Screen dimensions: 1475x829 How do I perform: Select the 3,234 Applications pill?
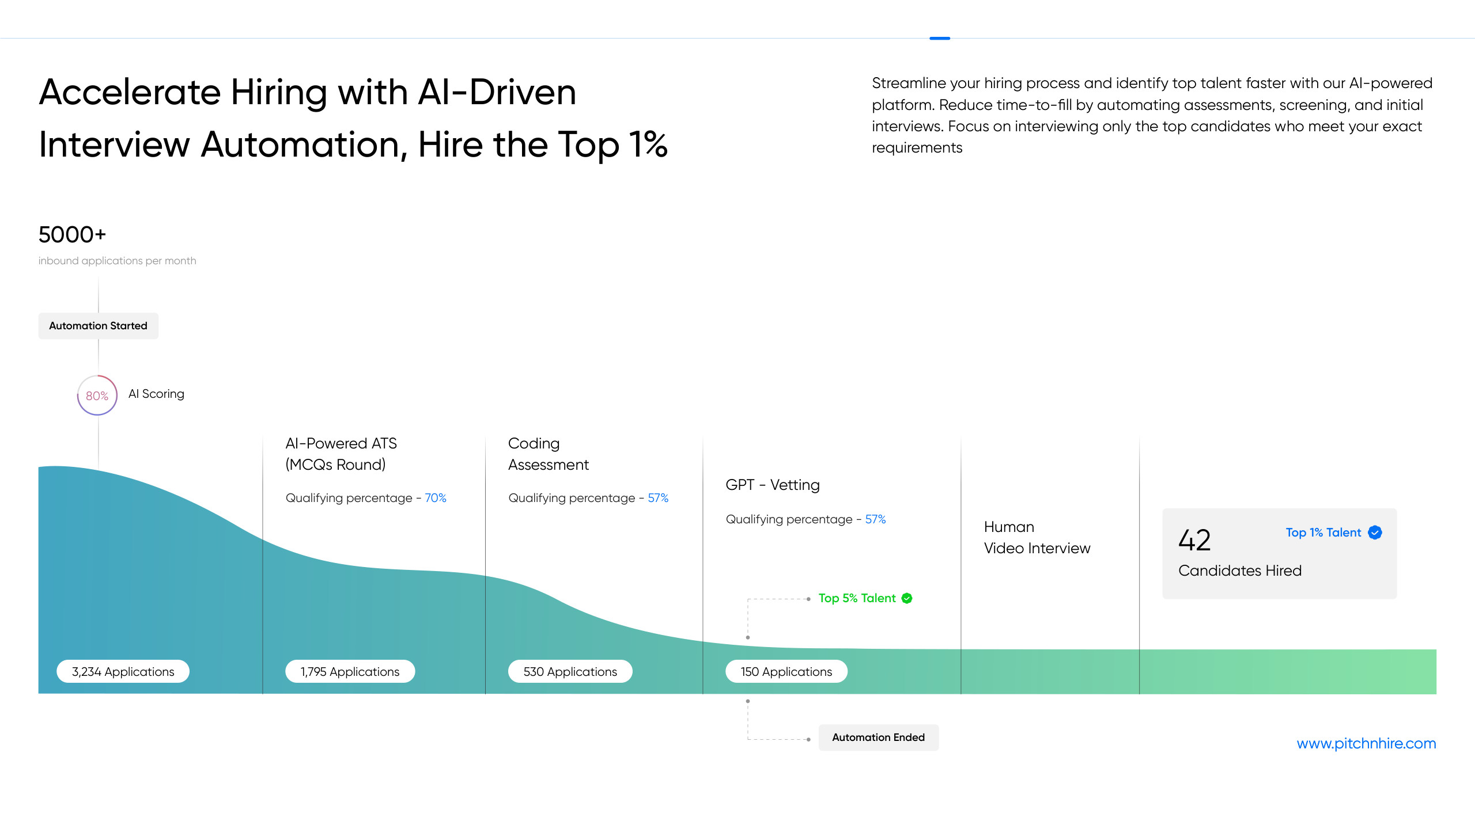point(123,672)
